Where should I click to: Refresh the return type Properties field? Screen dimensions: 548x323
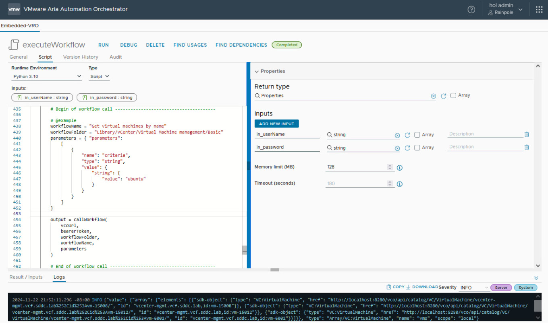(443, 96)
